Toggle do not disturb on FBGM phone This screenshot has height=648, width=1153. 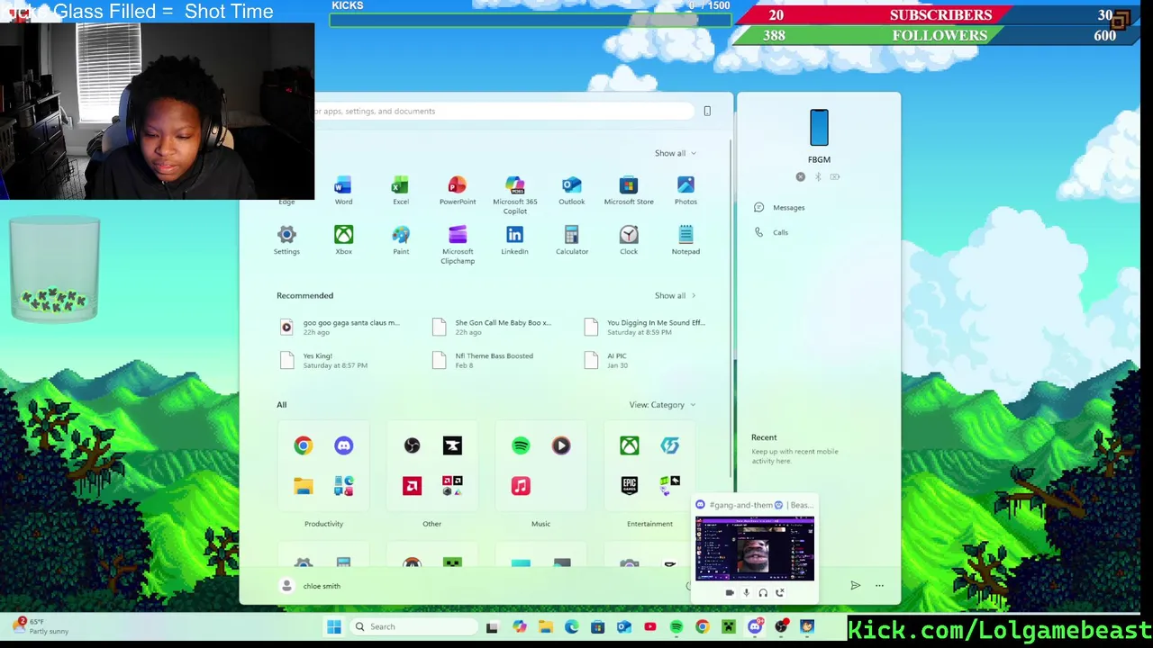[801, 177]
